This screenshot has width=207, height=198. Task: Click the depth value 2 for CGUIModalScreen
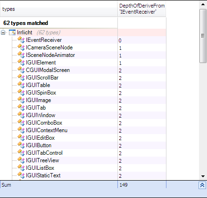coord(120,71)
